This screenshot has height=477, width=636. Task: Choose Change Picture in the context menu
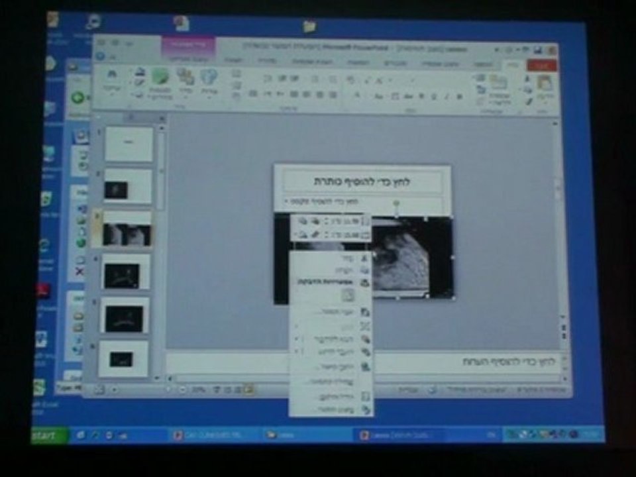click(331, 311)
